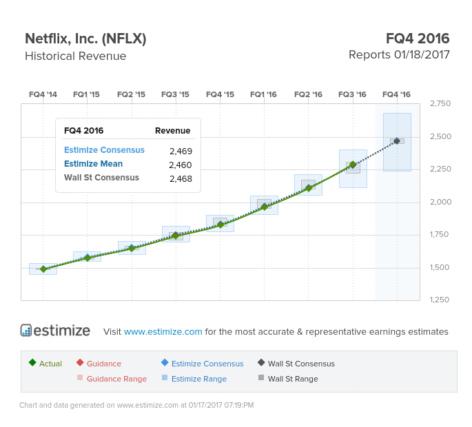
Task: Click the FQ2 '15 axis label
Action: 131,94
